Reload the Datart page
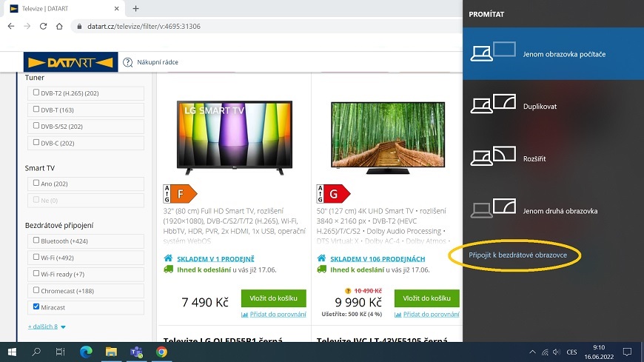 pos(43,27)
